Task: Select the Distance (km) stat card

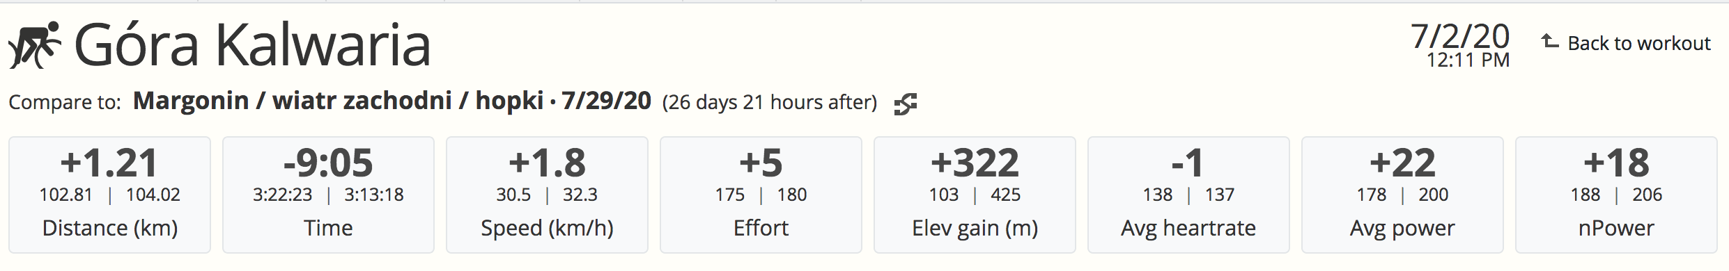Action: click(x=109, y=195)
